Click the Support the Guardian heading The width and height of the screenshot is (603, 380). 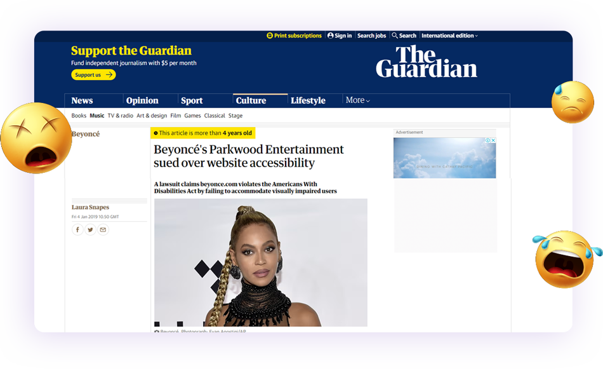click(131, 50)
